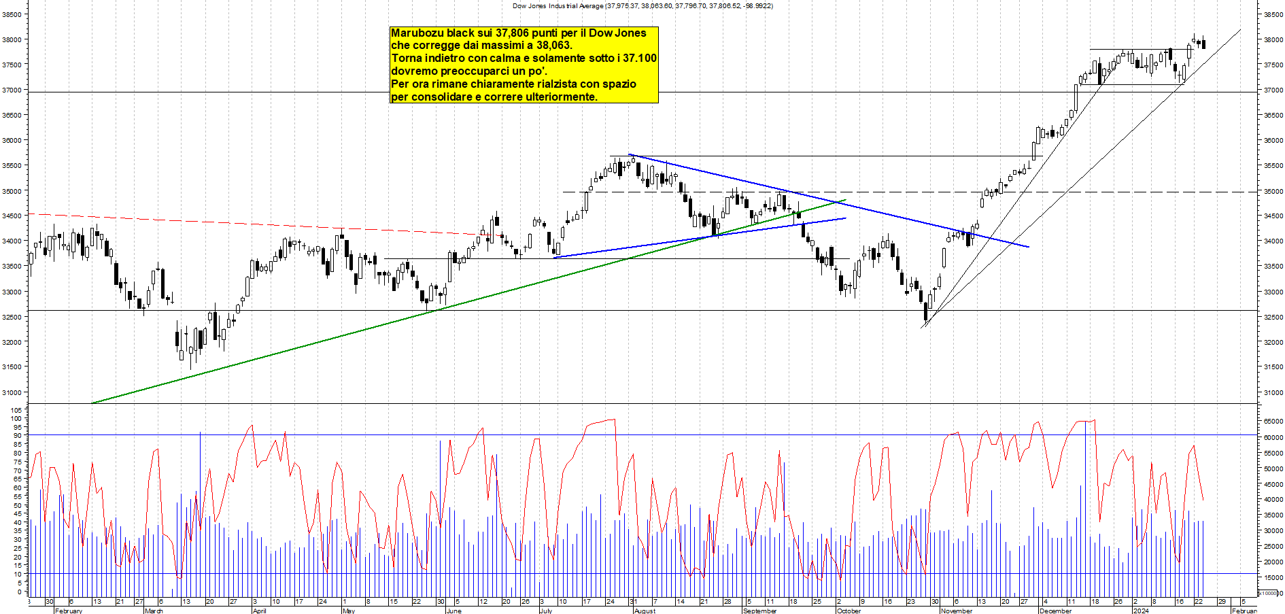
Task: Click 40000 on the right volume scale
Action: tap(1273, 500)
